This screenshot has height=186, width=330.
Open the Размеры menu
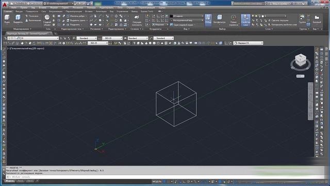[x=91, y=8]
